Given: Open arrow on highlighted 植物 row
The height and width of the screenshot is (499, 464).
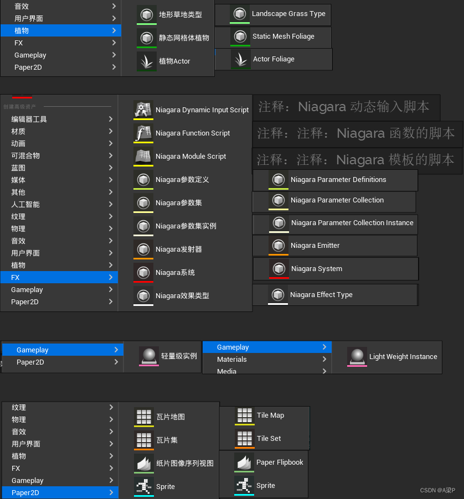Looking at the screenshot, I should 114,30.
